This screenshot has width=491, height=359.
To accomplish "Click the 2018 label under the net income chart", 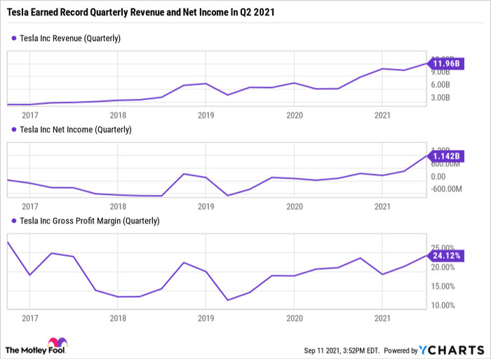I will tap(118, 207).
